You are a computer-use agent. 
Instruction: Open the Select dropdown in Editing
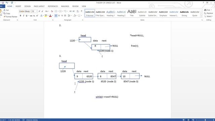click(208, 16)
